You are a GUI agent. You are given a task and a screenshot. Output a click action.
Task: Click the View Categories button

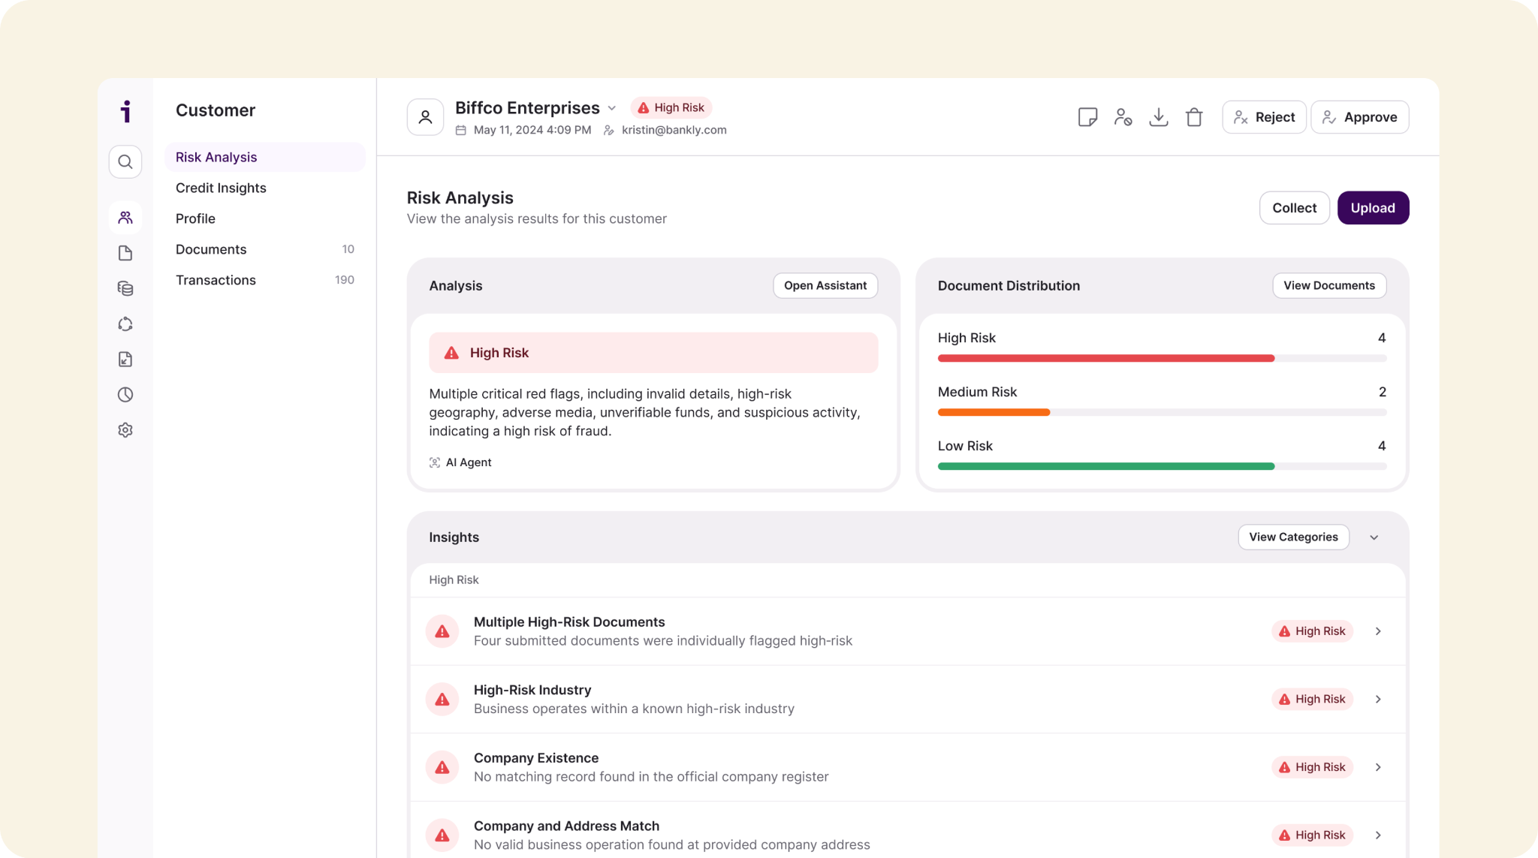click(x=1293, y=537)
